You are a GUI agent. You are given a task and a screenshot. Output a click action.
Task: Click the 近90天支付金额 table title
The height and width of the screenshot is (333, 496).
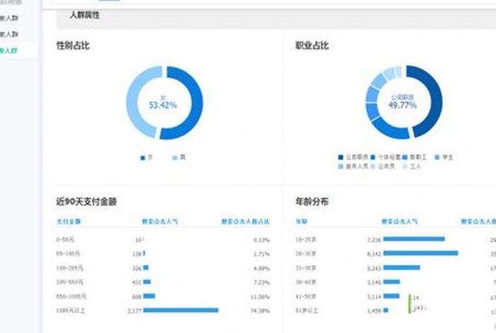[x=86, y=202]
